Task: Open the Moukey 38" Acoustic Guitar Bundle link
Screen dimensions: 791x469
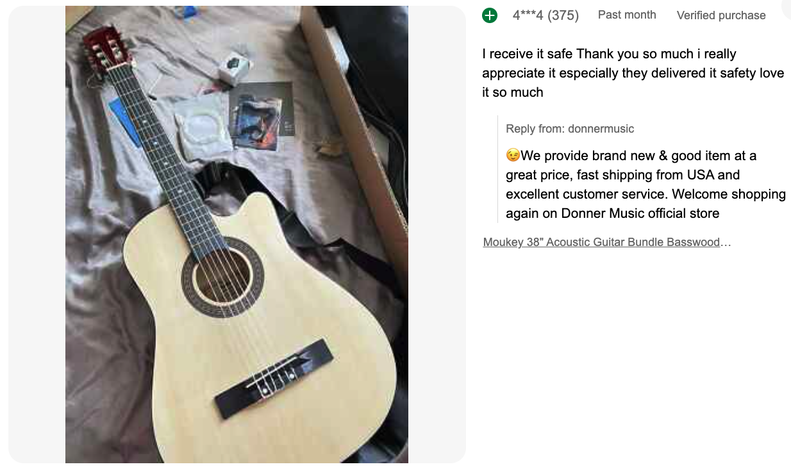Action: pos(606,242)
